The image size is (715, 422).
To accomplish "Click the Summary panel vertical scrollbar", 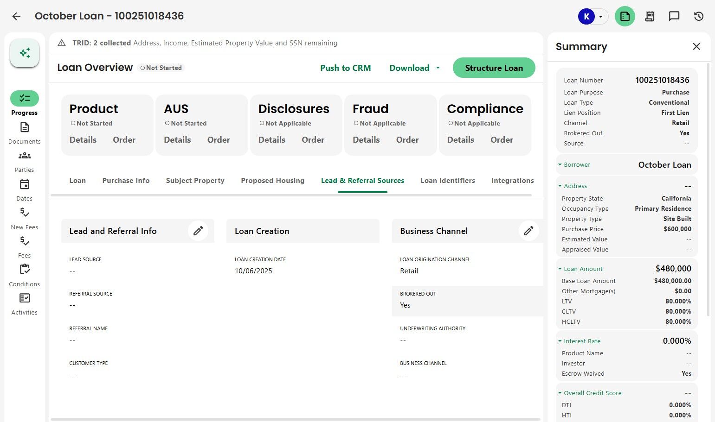I will 708,190.
